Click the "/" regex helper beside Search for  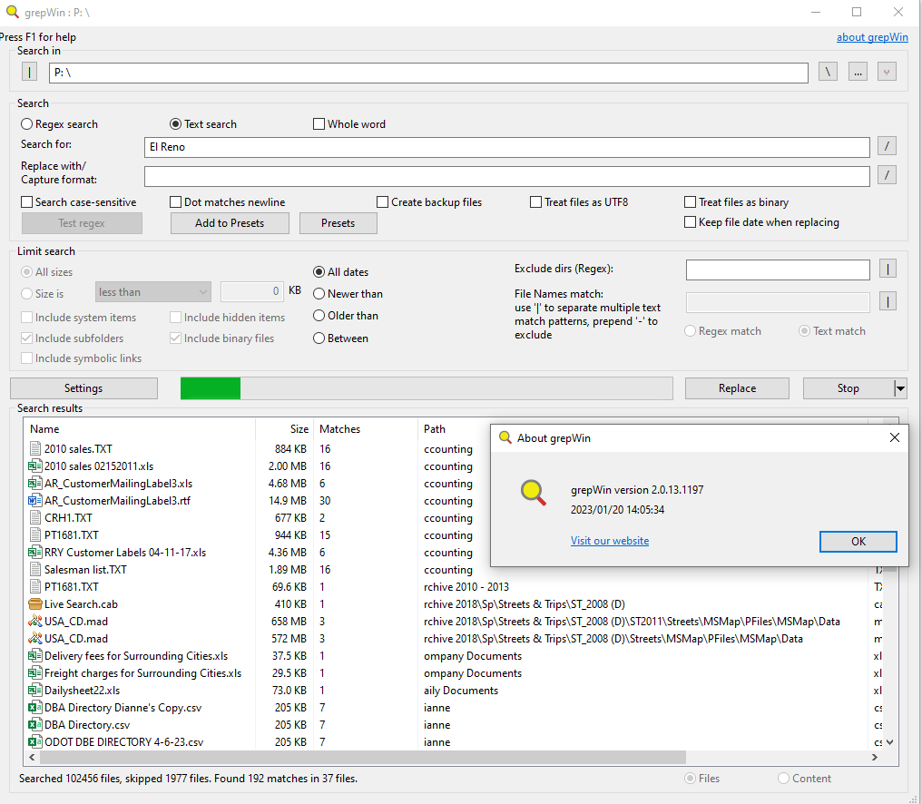click(887, 145)
